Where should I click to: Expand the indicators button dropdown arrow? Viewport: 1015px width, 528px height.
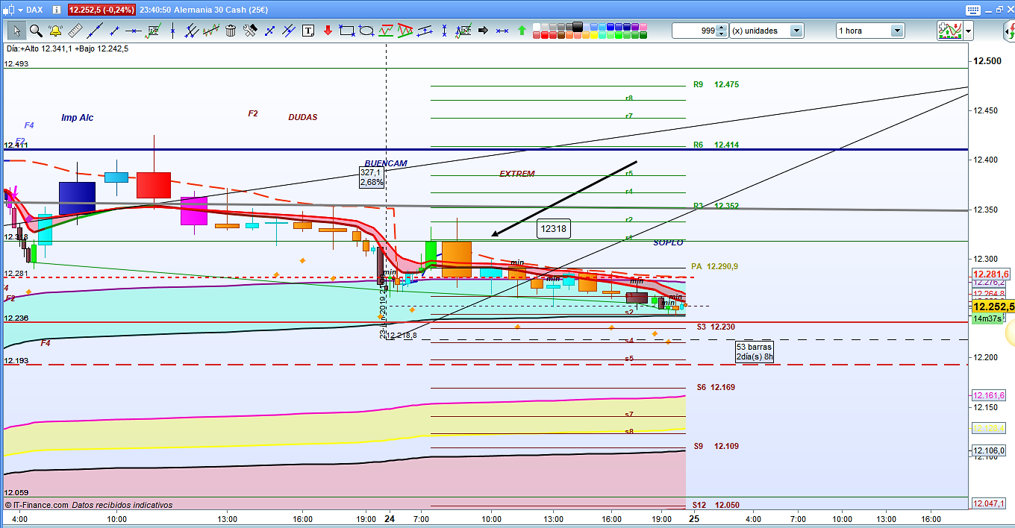coord(969,31)
